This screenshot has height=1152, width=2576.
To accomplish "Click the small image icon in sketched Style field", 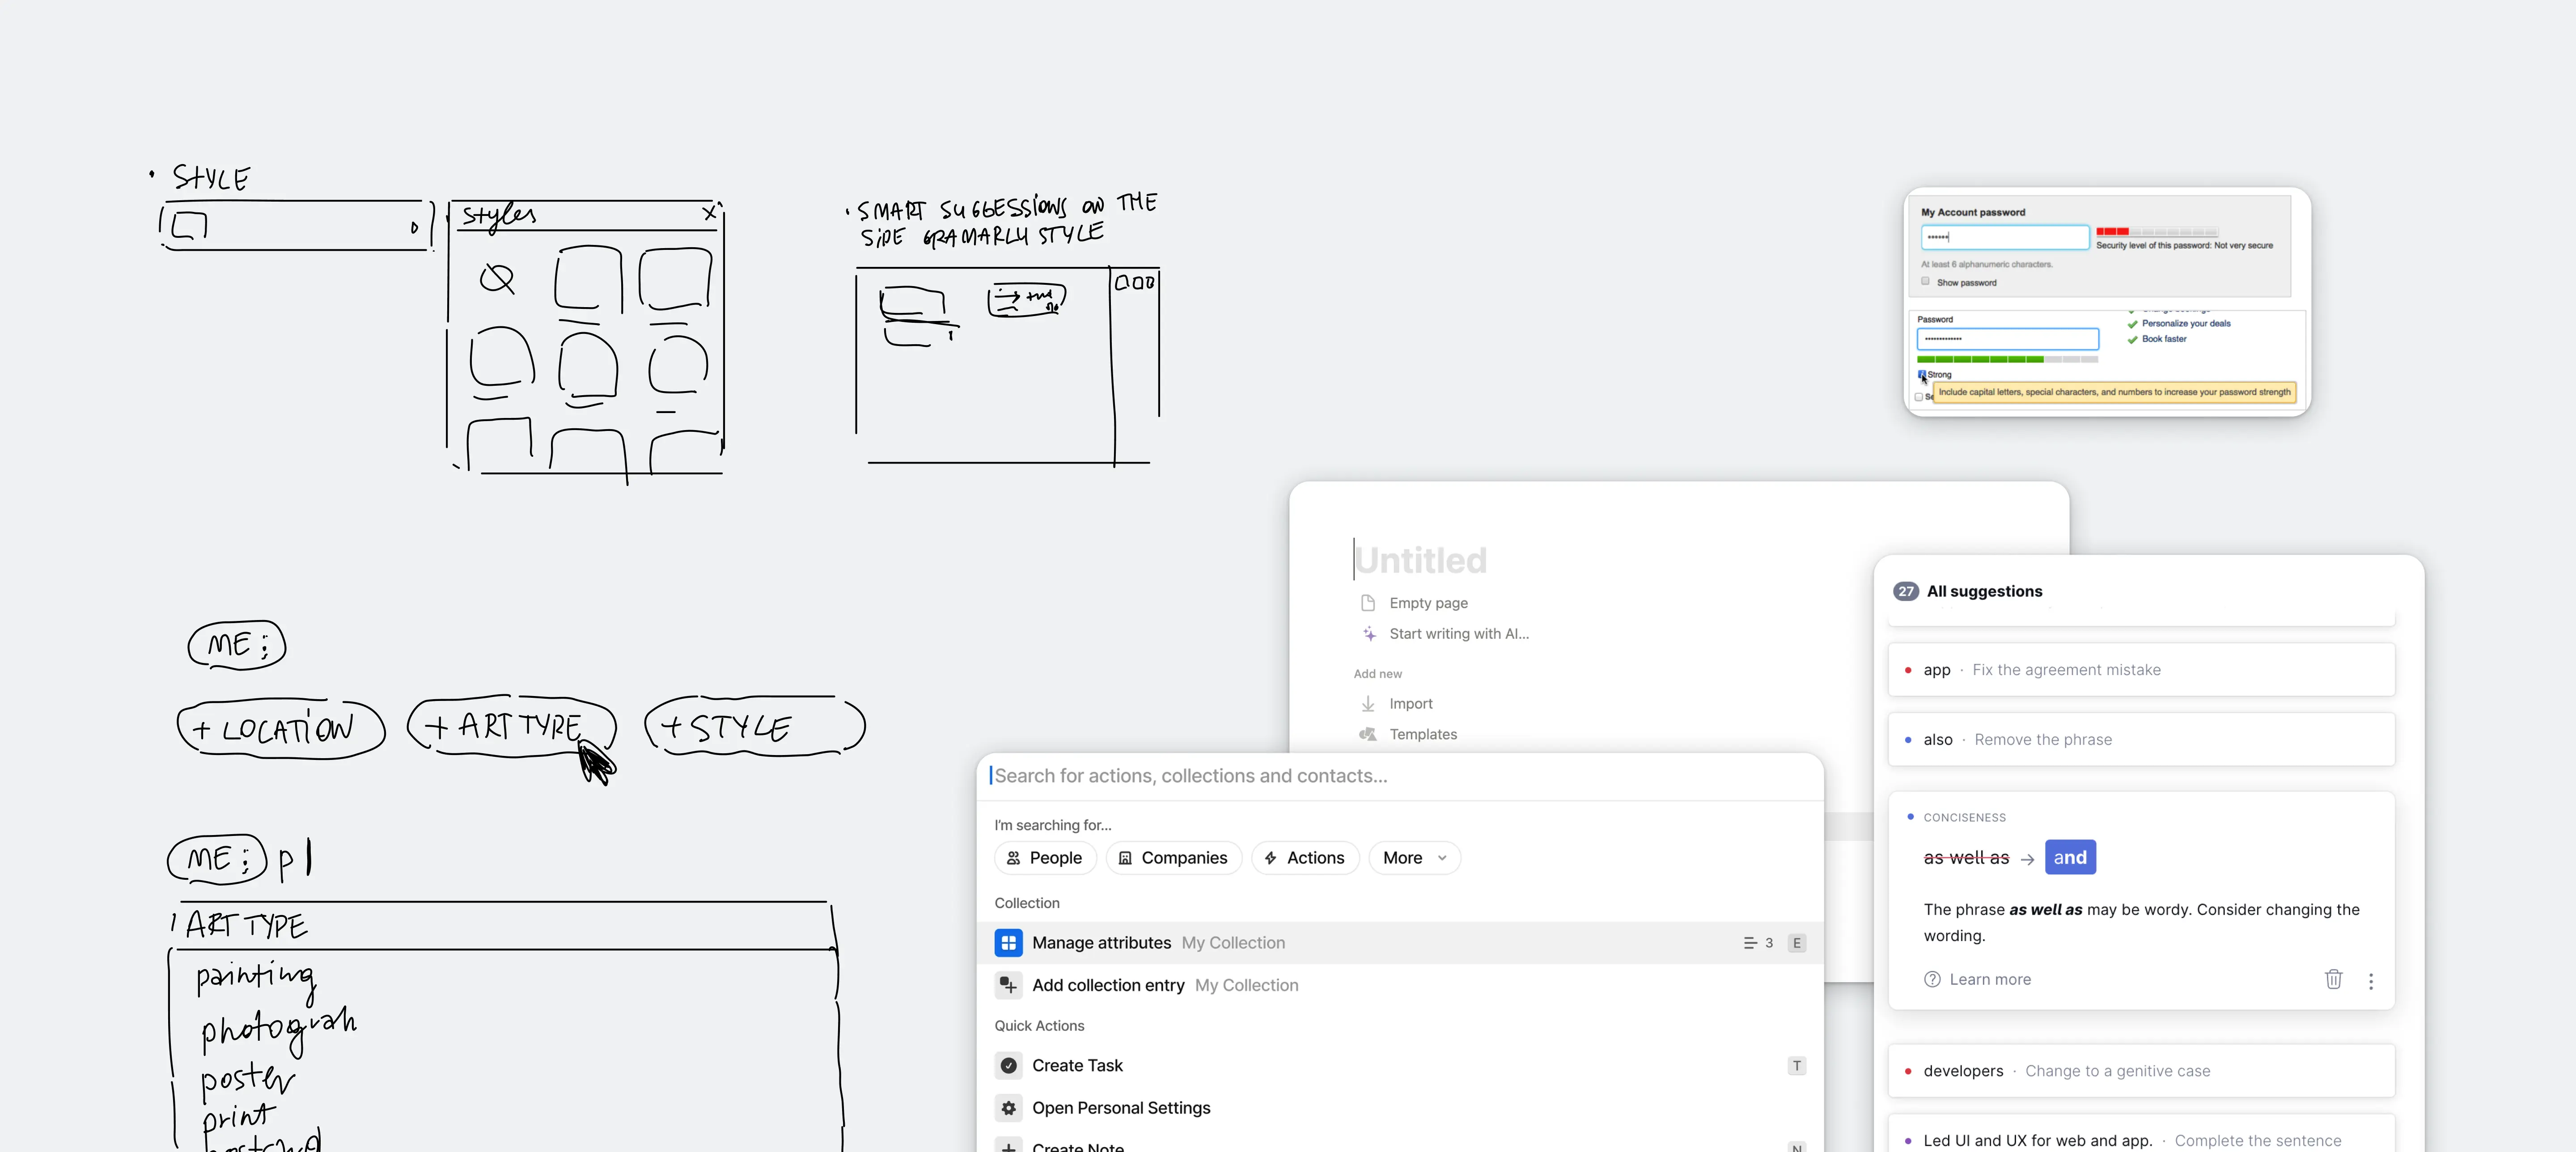I will coord(189,225).
